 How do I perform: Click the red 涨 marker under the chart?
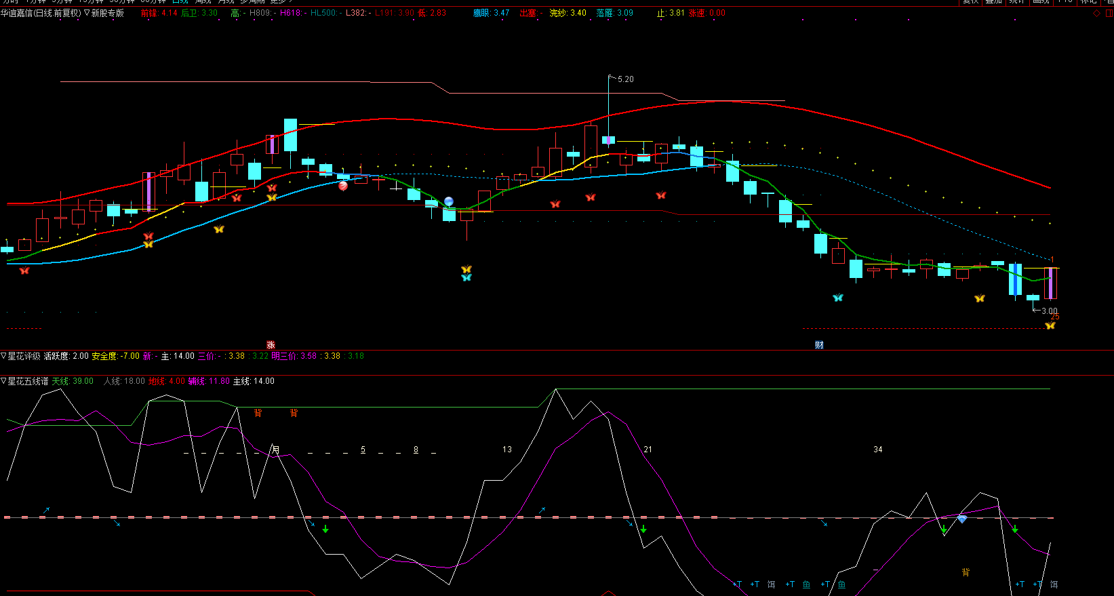271,345
